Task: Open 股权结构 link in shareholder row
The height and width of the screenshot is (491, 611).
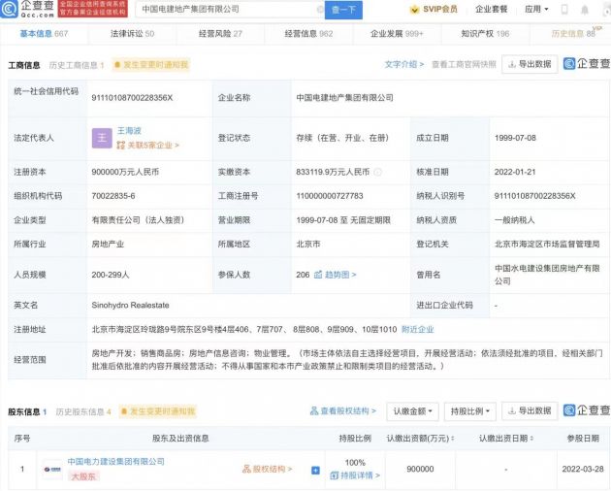Action: [268, 469]
